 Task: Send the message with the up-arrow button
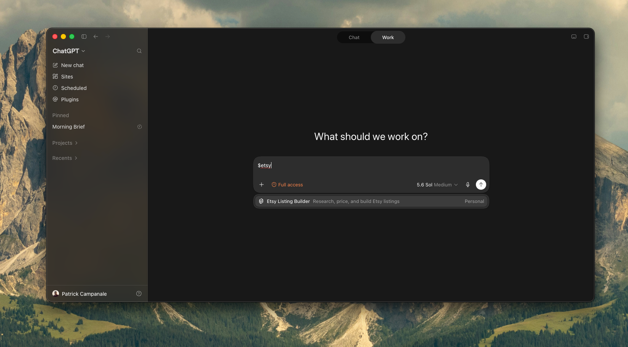(x=481, y=185)
